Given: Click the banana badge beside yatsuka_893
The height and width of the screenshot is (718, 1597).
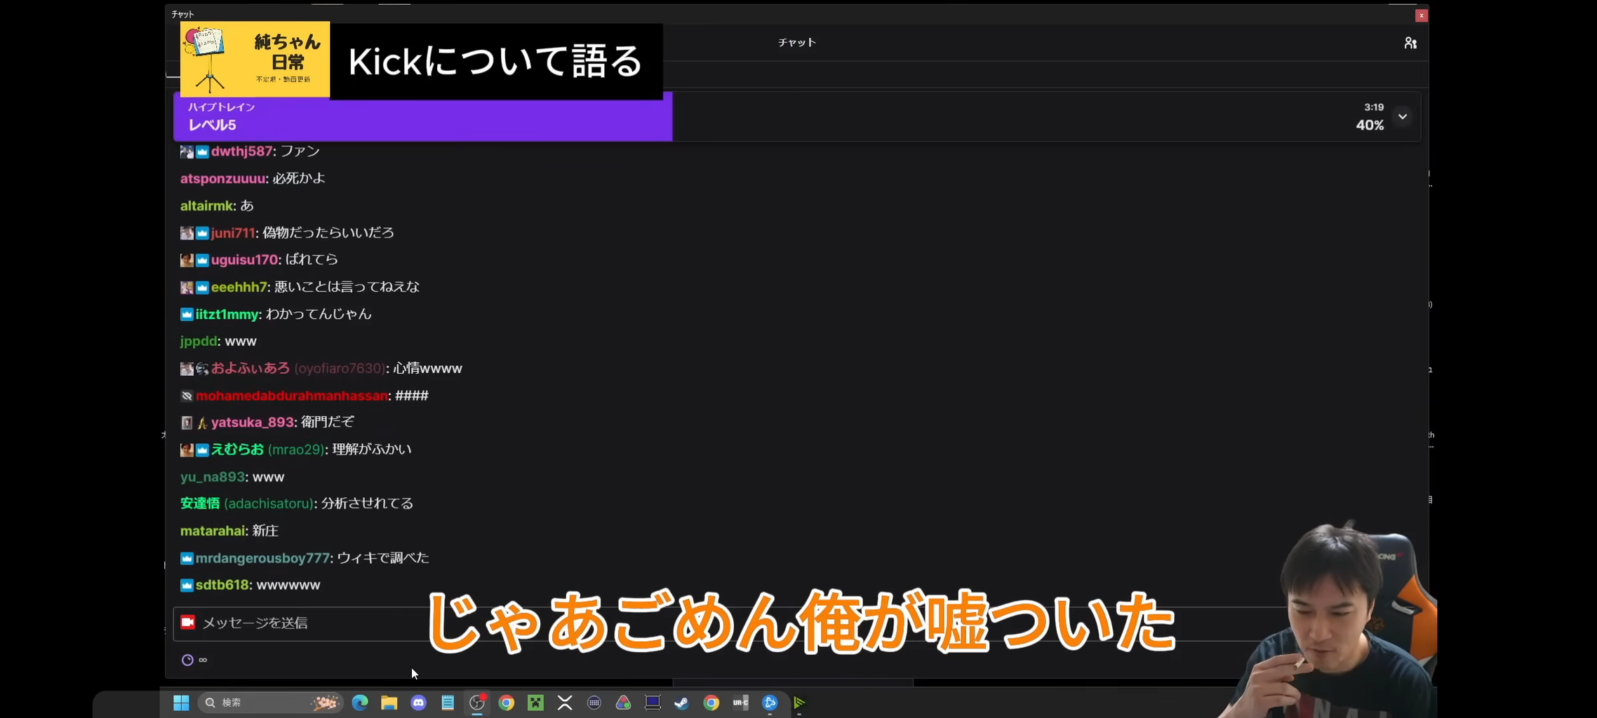Looking at the screenshot, I should pos(202,423).
